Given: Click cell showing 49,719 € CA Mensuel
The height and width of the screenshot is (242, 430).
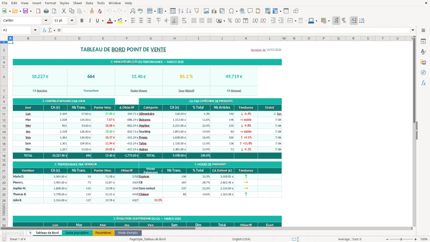Looking at the screenshot, I should coord(234,76).
